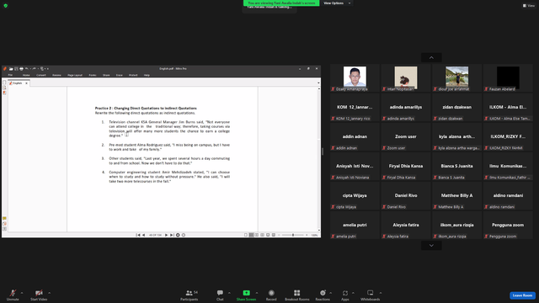The height and width of the screenshot is (303, 539).
Task: Close the English document tab
Action: [x=26, y=83]
